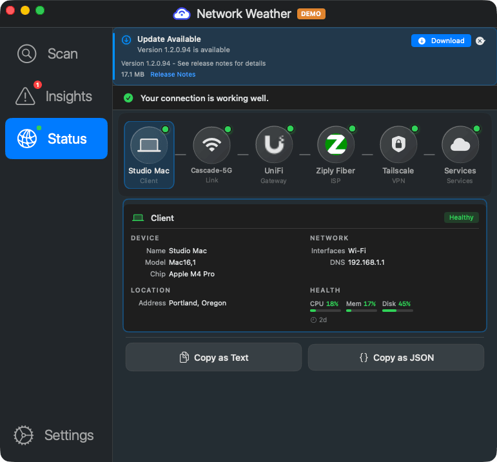Click the green status dot on UniFi

[x=290, y=129]
